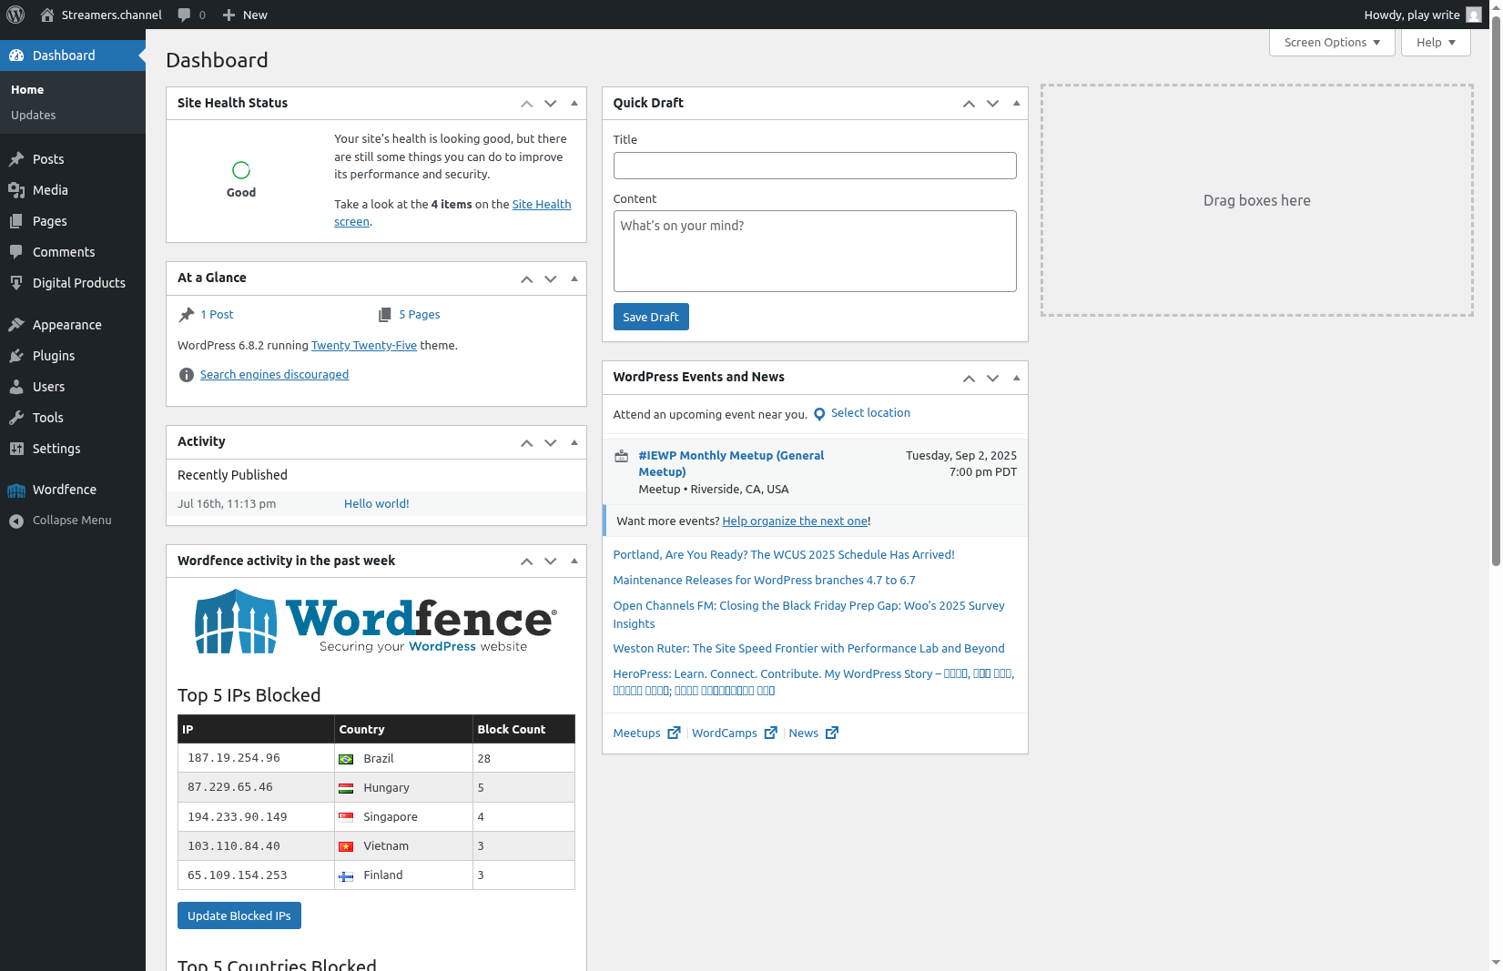Click external link icon next to News
This screenshot has width=1503, height=971.
pos(831,733)
